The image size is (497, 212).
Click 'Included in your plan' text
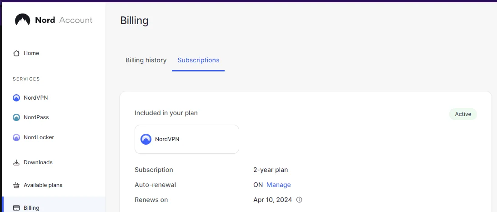[166, 113]
